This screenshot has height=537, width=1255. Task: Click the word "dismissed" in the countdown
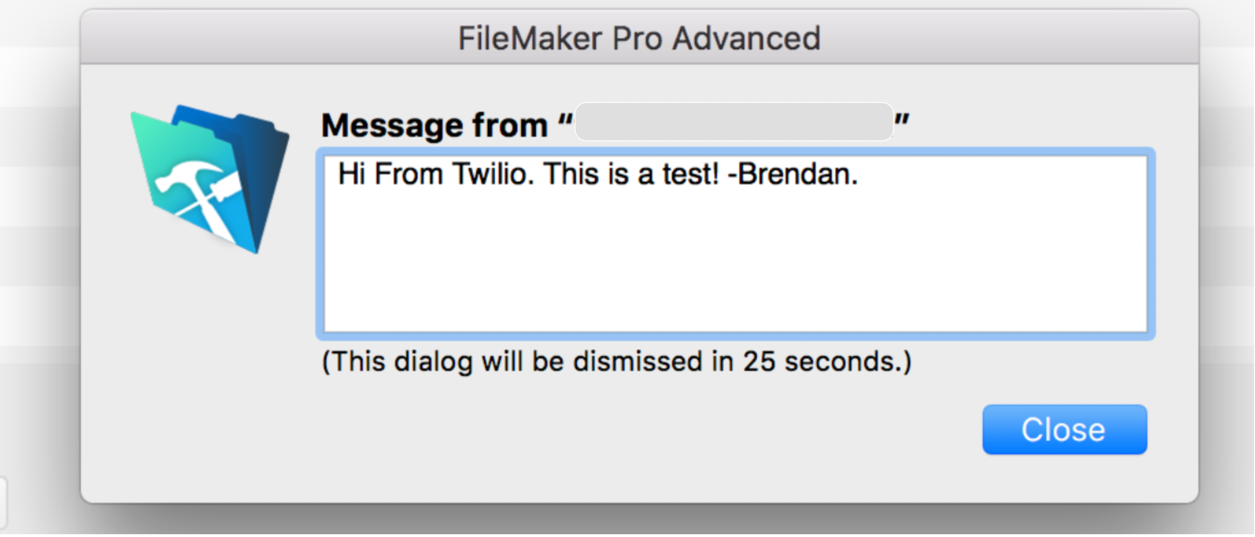point(637,362)
